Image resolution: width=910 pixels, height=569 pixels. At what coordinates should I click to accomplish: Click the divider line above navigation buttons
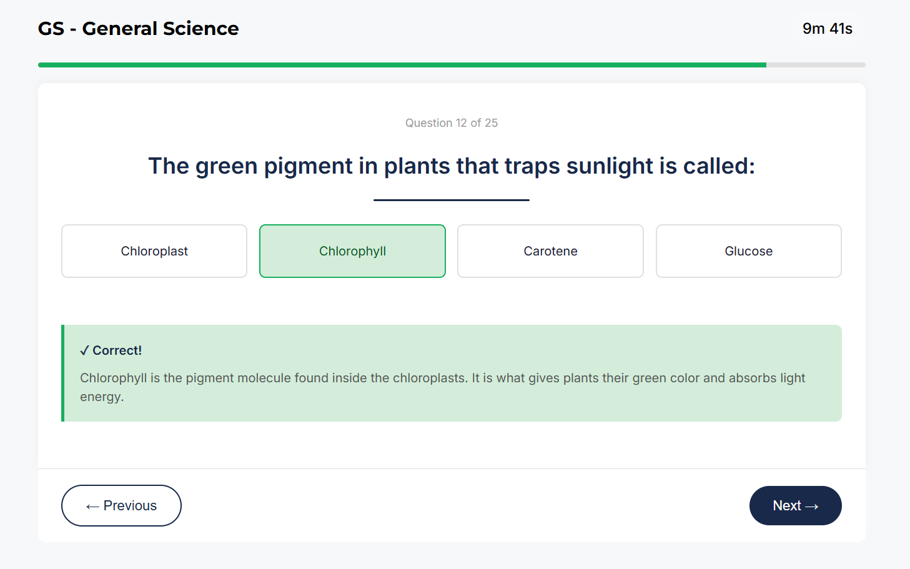tap(451, 468)
